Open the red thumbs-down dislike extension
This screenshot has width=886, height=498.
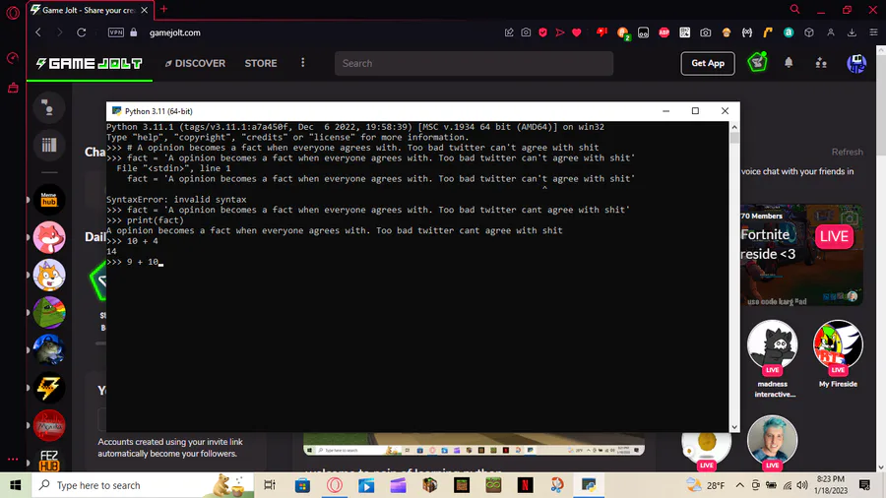point(601,32)
